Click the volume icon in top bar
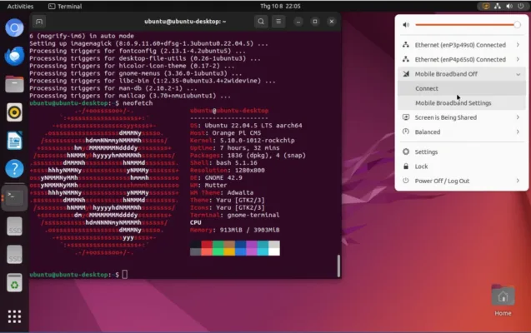 click(x=509, y=6)
